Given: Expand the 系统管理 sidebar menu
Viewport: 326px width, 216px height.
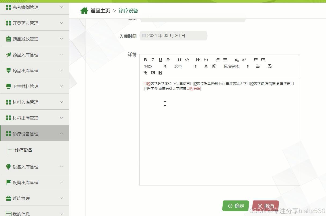Looking at the screenshot, I should (35, 198).
